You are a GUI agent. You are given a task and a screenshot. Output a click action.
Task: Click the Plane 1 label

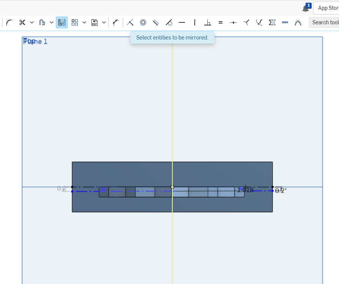tap(35, 41)
